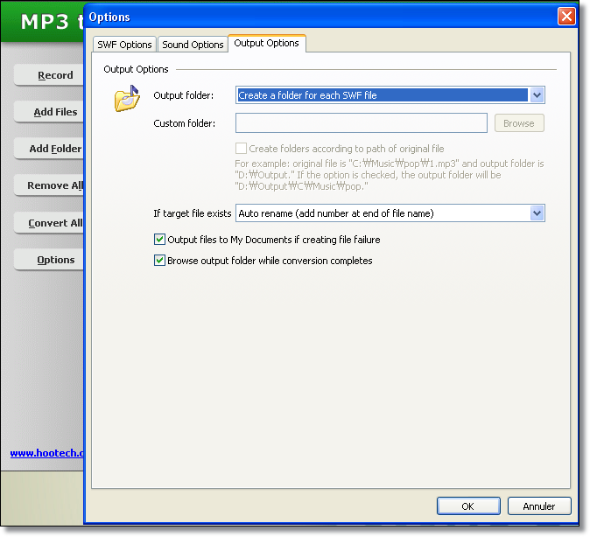Select the Output Options tab
This screenshot has height=537, width=590.
tap(266, 43)
